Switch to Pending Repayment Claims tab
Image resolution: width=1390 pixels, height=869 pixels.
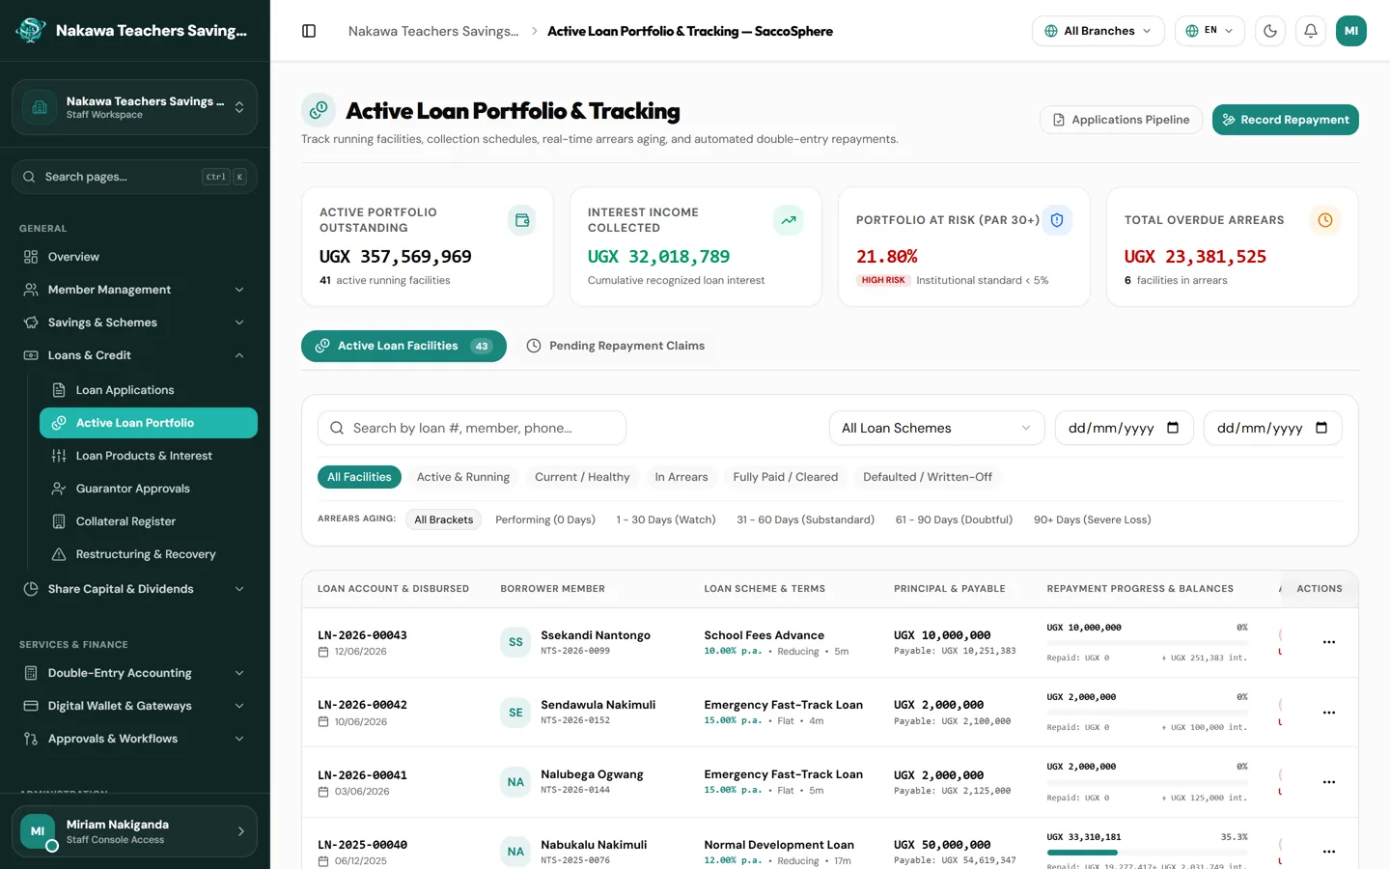(616, 346)
